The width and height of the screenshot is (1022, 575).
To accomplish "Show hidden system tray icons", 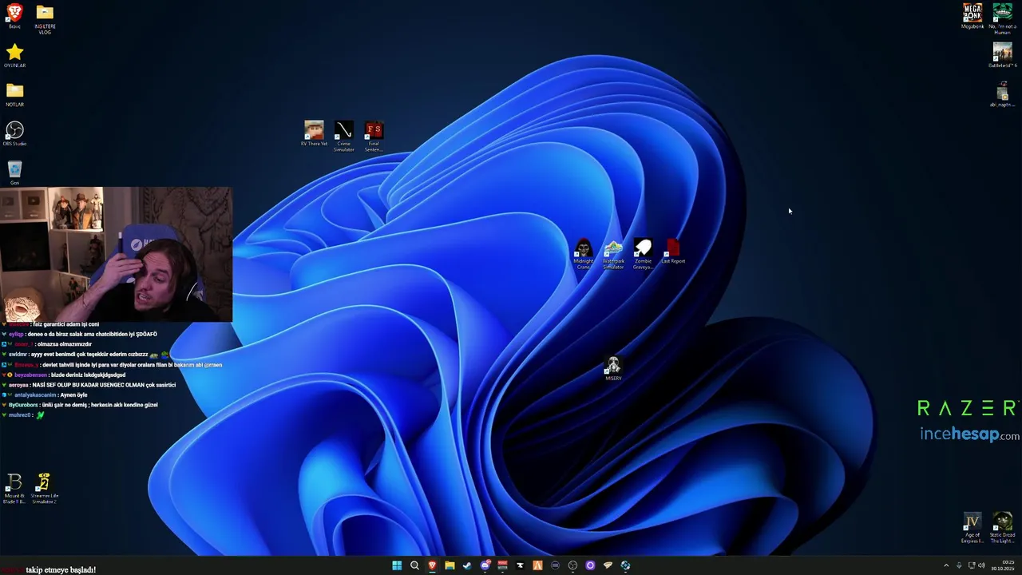I will point(946,565).
